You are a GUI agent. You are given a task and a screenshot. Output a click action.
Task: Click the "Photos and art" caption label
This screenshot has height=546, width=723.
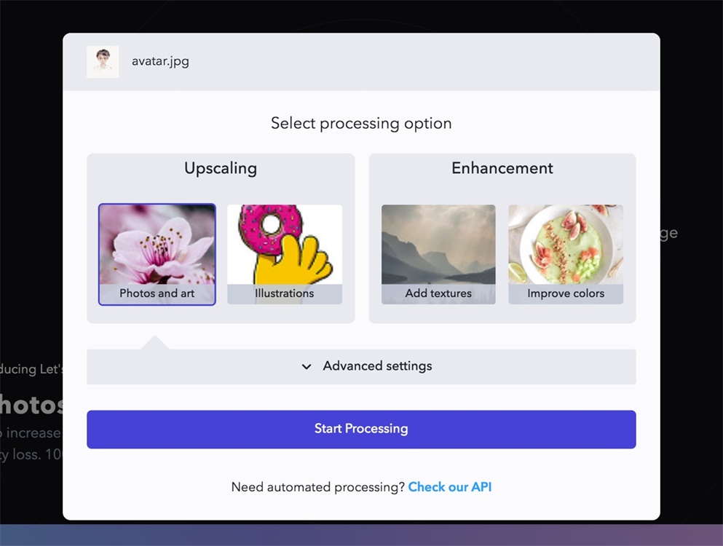[157, 293]
